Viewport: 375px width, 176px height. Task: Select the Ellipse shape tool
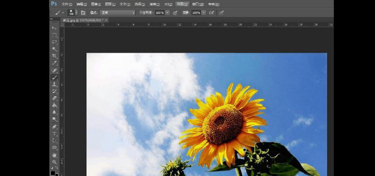pos(54,147)
